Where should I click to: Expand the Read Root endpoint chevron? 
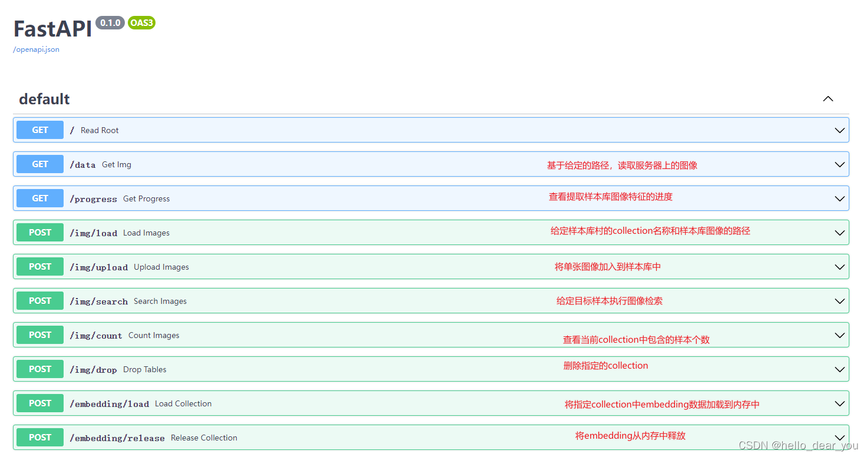pyautogui.click(x=840, y=130)
